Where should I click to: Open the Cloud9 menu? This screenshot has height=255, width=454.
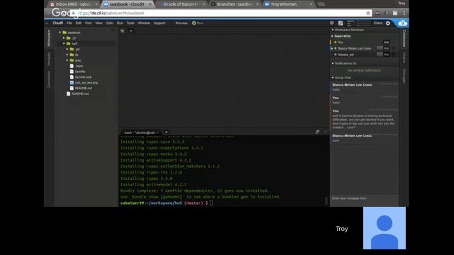pyautogui.click(x=58, y=23)
